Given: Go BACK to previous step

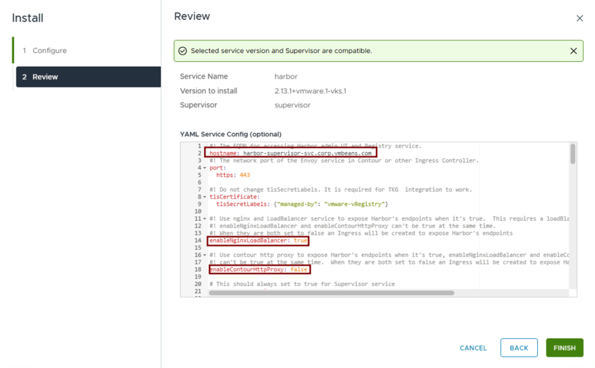Looking at the screenshot, I should tap(519, 348).
